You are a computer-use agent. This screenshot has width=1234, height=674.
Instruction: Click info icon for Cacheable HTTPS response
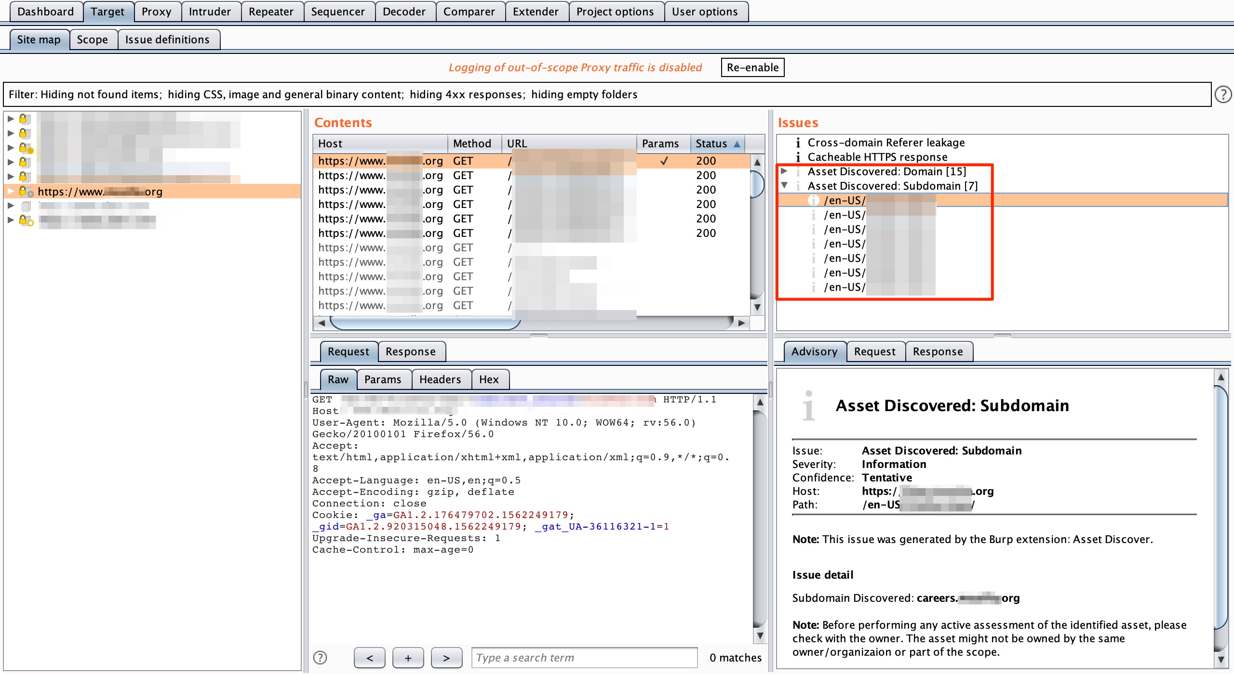click(x=798, y=157)
